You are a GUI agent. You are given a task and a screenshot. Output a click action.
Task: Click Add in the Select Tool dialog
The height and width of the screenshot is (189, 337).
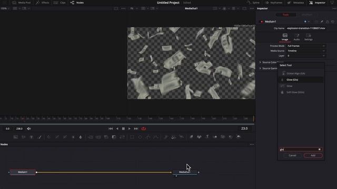point(313,155)
